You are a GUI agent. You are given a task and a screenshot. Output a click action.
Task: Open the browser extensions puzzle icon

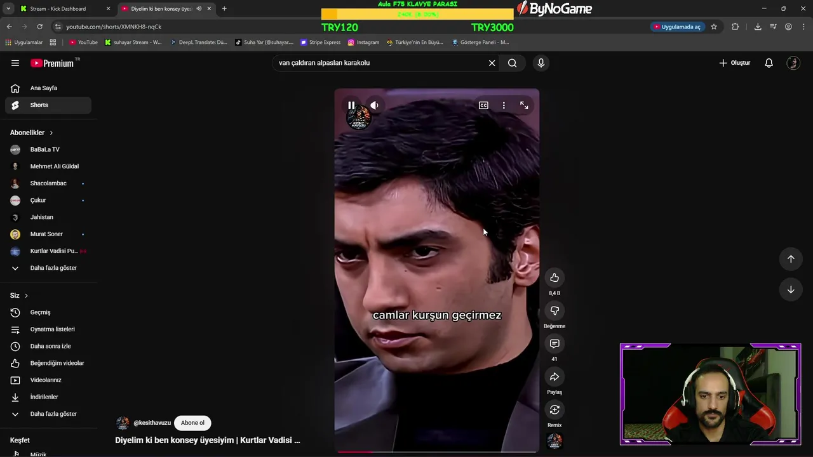pyautogui.click(x=735, y=27)
